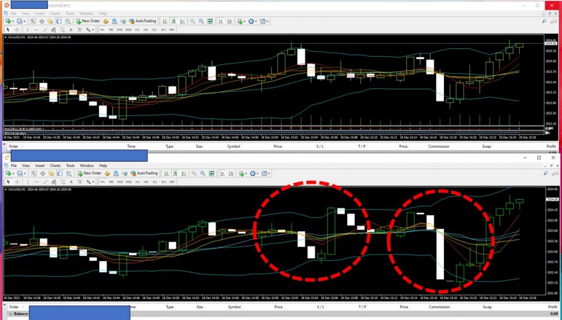The height and width of the screenshot is (320, 562).
Task: Select the equidistant channel tool in the lower window
Action: (54, 182)
